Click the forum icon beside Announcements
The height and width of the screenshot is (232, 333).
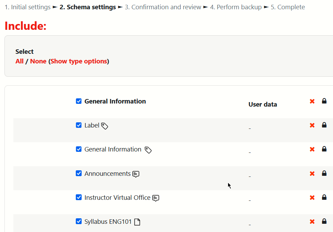[136, 174]
